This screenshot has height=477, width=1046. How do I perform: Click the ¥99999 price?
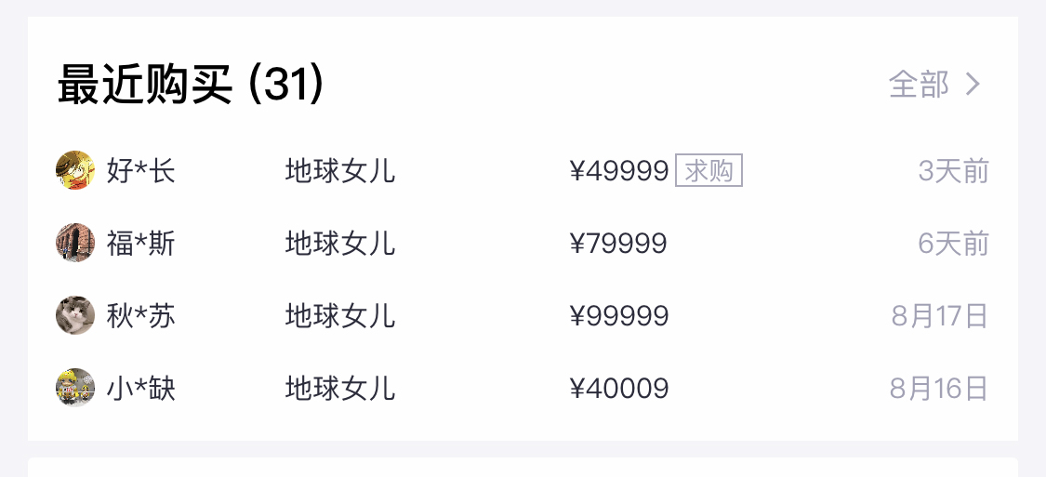tap(619, 316)
